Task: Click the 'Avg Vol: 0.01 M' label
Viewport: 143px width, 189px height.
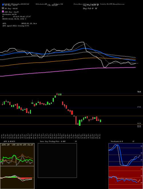Action: point(91,5)
